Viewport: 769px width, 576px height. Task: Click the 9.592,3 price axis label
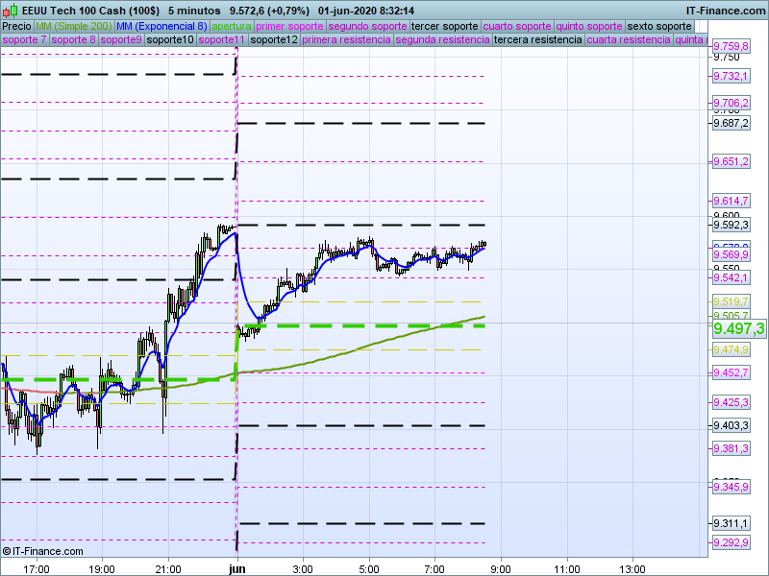731,225
